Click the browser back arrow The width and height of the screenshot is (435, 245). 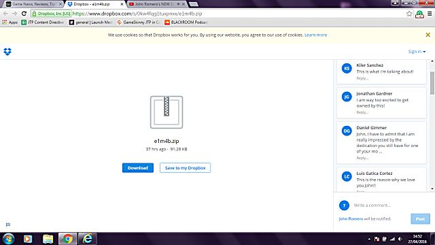pos(5,14)
